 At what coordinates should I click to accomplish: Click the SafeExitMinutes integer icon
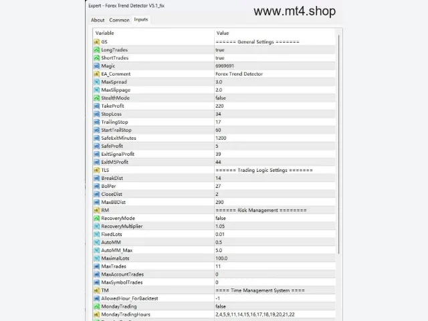(96, 138)
